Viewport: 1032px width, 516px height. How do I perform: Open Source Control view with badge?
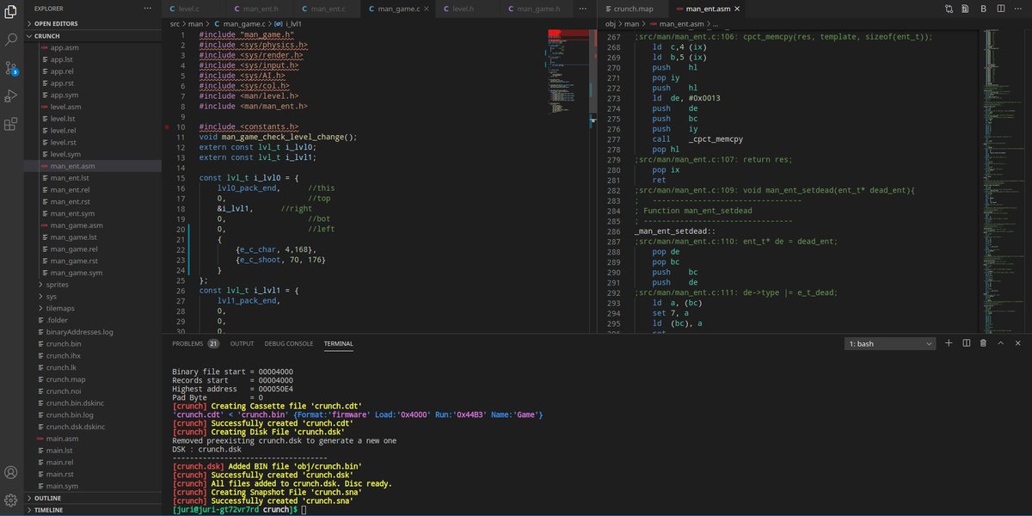[11, 68]
